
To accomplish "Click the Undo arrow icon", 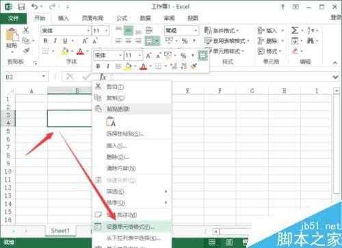I will click(x=35, y=6).
